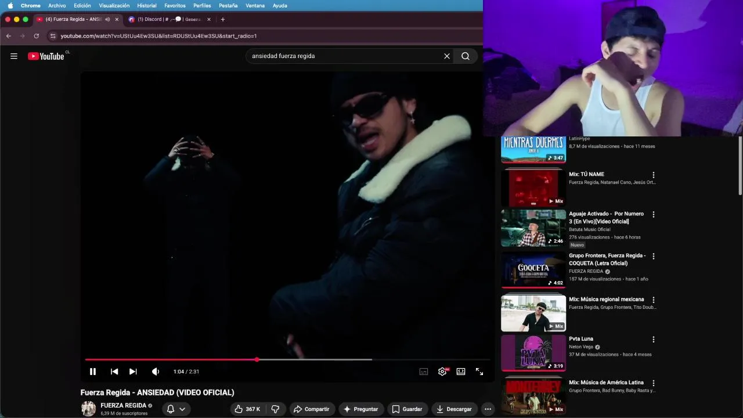This screenshot has height=418, width=743.
Task: View site info icon in address bar
Action: pos(53,36)
